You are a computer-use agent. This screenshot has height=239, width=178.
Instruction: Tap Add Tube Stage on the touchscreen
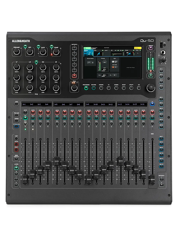pos(131,67)
